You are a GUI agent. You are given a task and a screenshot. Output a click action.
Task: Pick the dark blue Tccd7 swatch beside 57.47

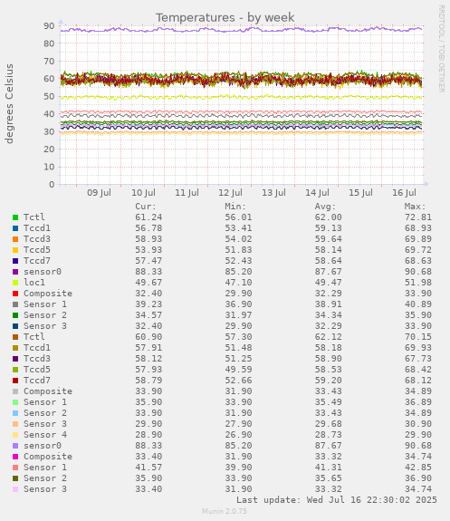15,261
